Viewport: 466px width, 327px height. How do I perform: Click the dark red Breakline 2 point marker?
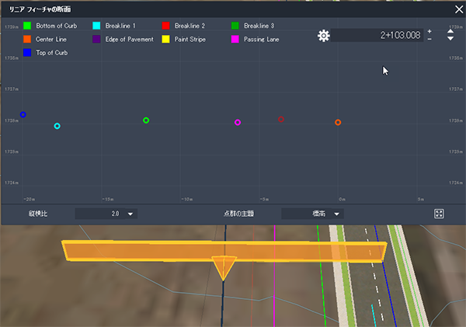pyautogui.click(x=281, y=119)
